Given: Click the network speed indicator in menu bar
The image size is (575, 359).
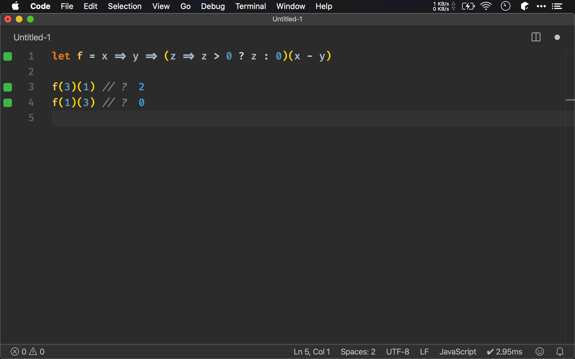Looking at the screenshot, I should click(444, 6).
